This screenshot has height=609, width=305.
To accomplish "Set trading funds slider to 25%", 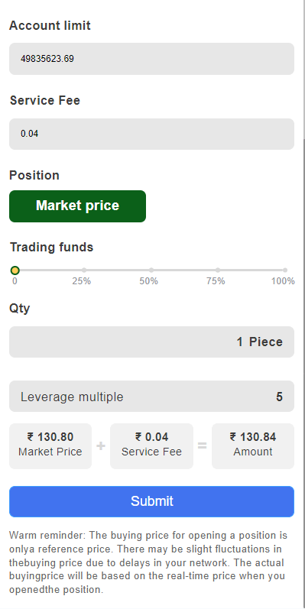I will [x=84, y=270].
